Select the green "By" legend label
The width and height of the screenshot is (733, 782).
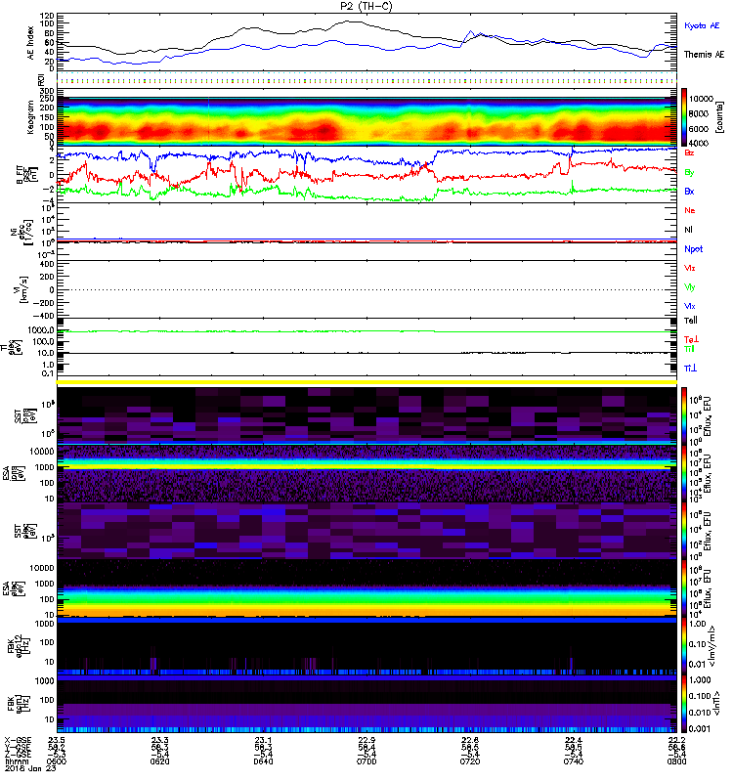(x=689, y=173)
